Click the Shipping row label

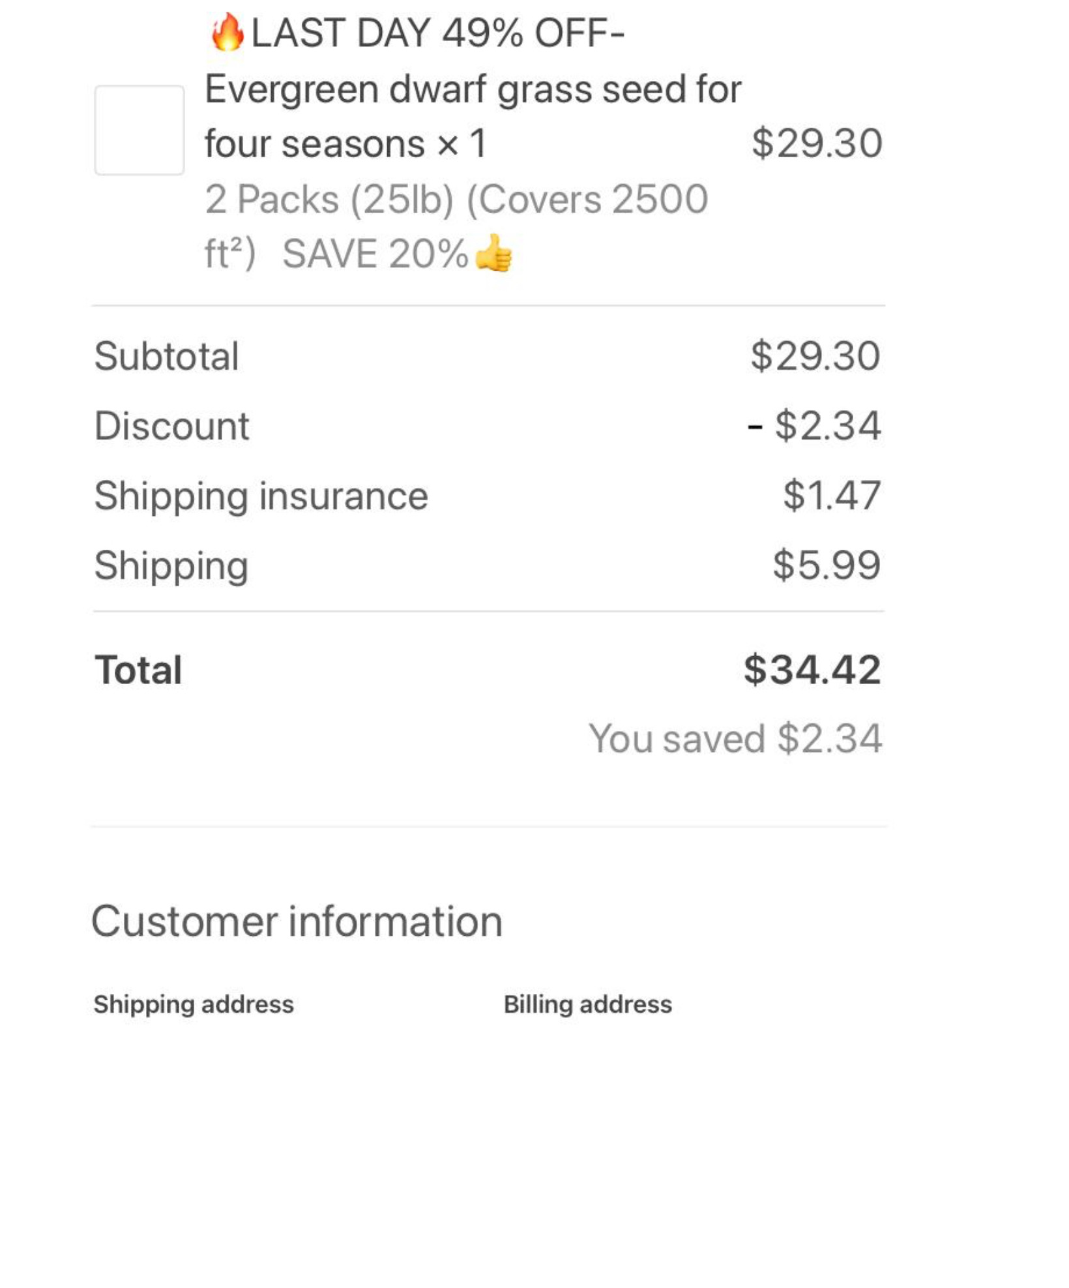pos(171,565)
